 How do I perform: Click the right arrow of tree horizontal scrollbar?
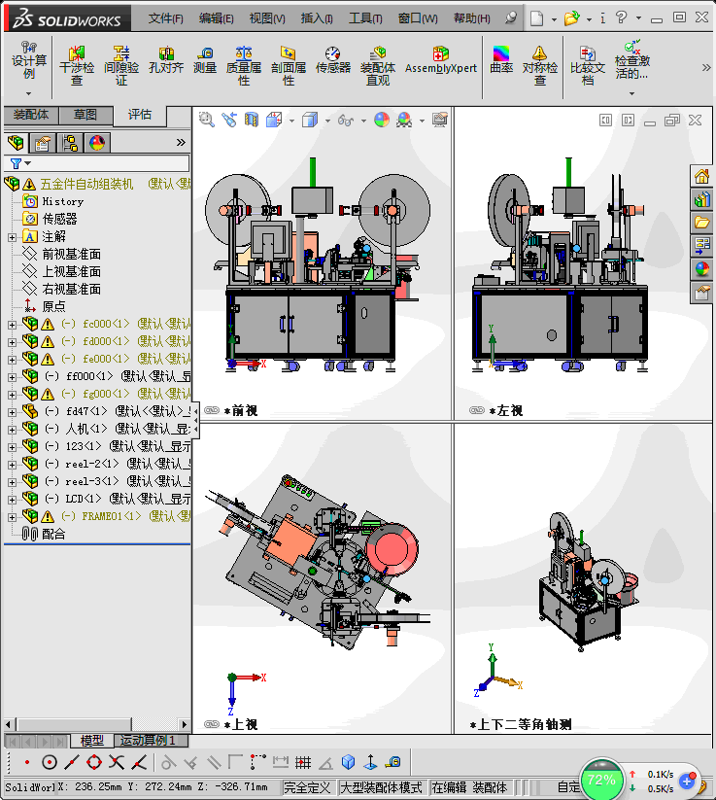tap(184, 724)
